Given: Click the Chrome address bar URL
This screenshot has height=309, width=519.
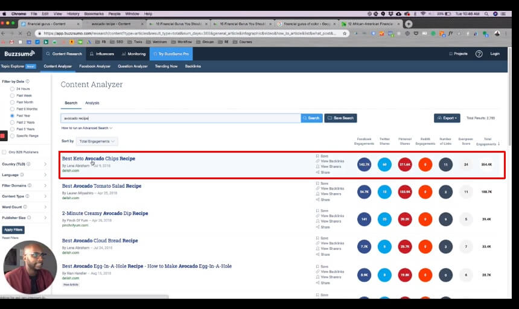Looking at the screenshot, I should 189,33.
